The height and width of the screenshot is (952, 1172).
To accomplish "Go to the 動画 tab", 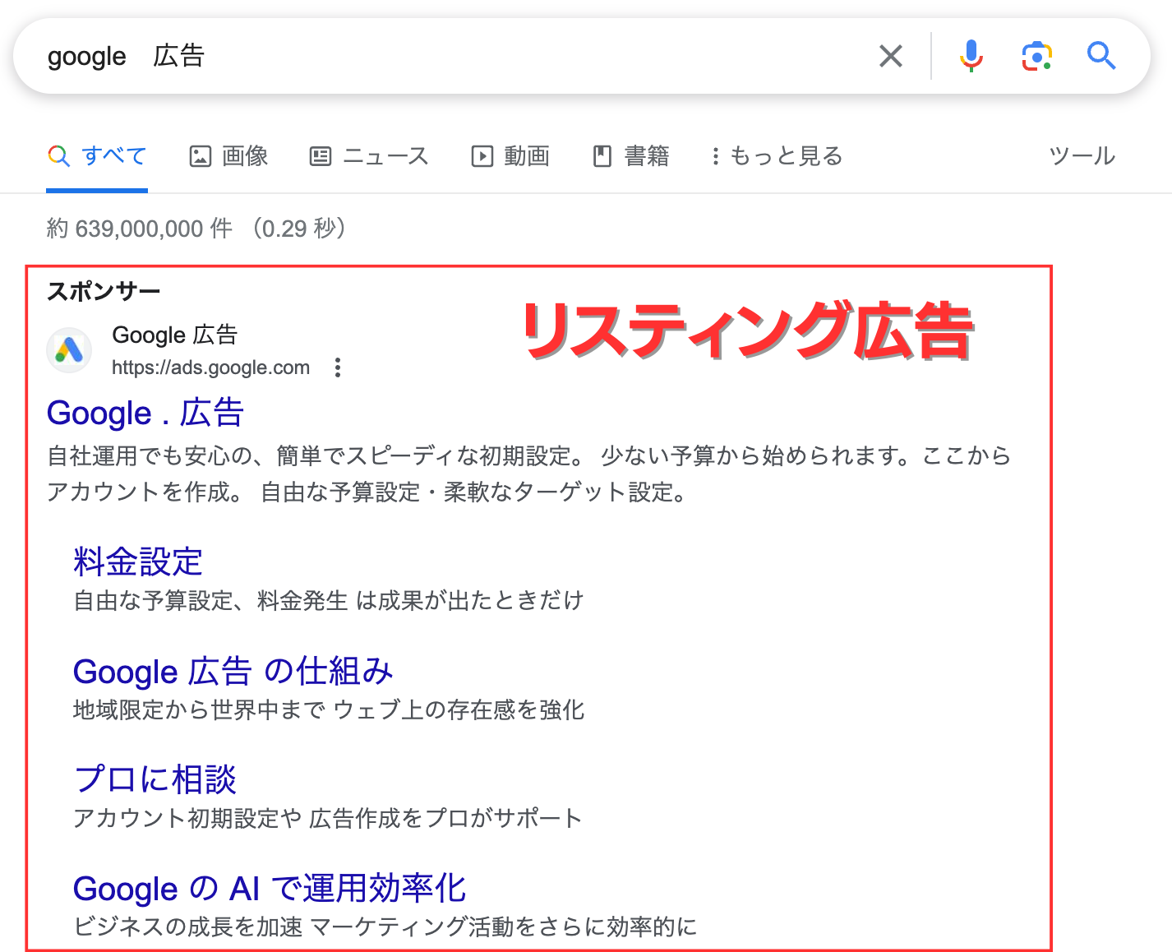I will coord(510,155).
